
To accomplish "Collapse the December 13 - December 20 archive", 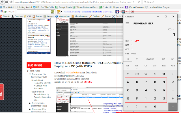I will pyautogui.click(x=30, y=74).
